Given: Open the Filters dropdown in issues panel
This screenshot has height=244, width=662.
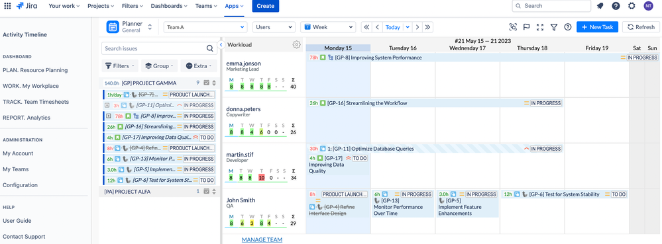Looking at the screenshot, I should pyautogui.click(x=120, y=65).
